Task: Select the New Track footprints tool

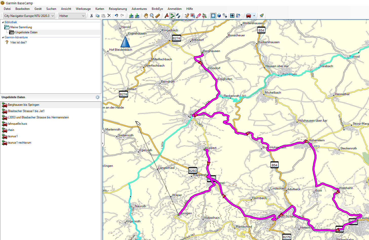Action: tap(178, 16)
